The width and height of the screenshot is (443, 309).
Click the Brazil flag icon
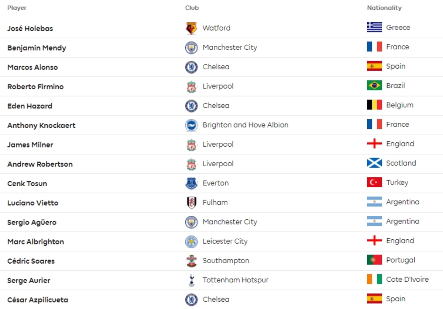pos(374,86)
